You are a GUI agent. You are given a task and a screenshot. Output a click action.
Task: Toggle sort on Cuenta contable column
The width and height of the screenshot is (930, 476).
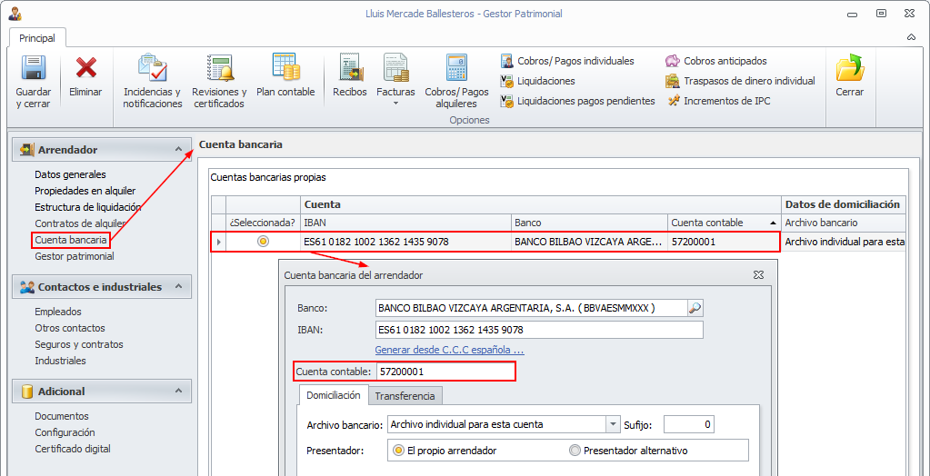(x=725, y=223)
